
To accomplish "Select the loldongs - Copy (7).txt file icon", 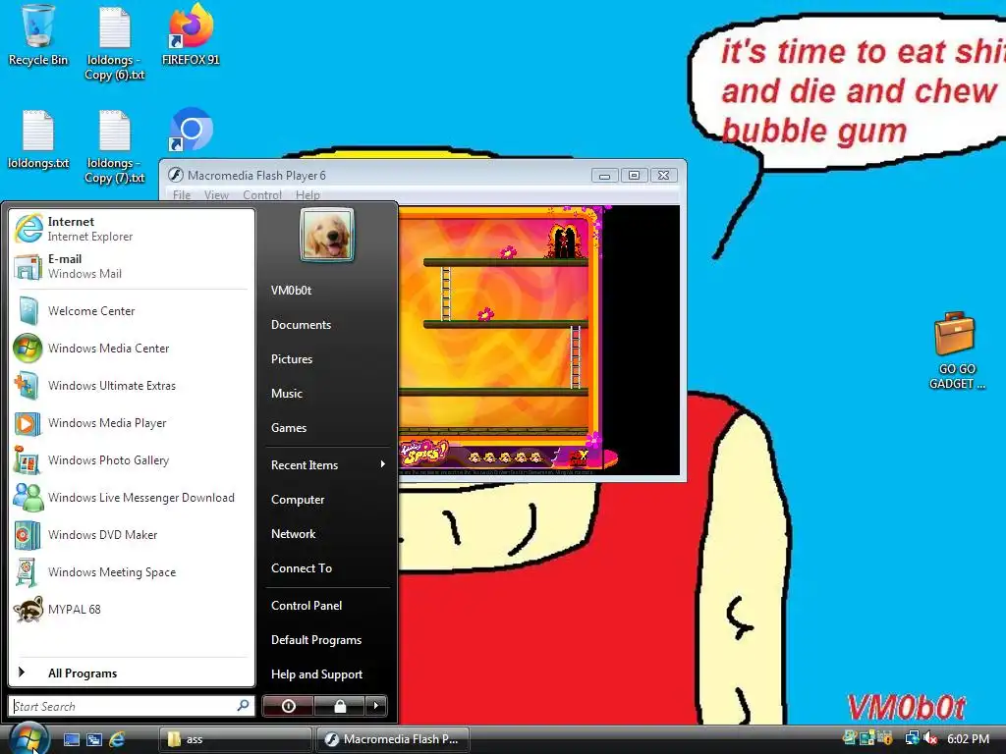I will tap(115, 147).
